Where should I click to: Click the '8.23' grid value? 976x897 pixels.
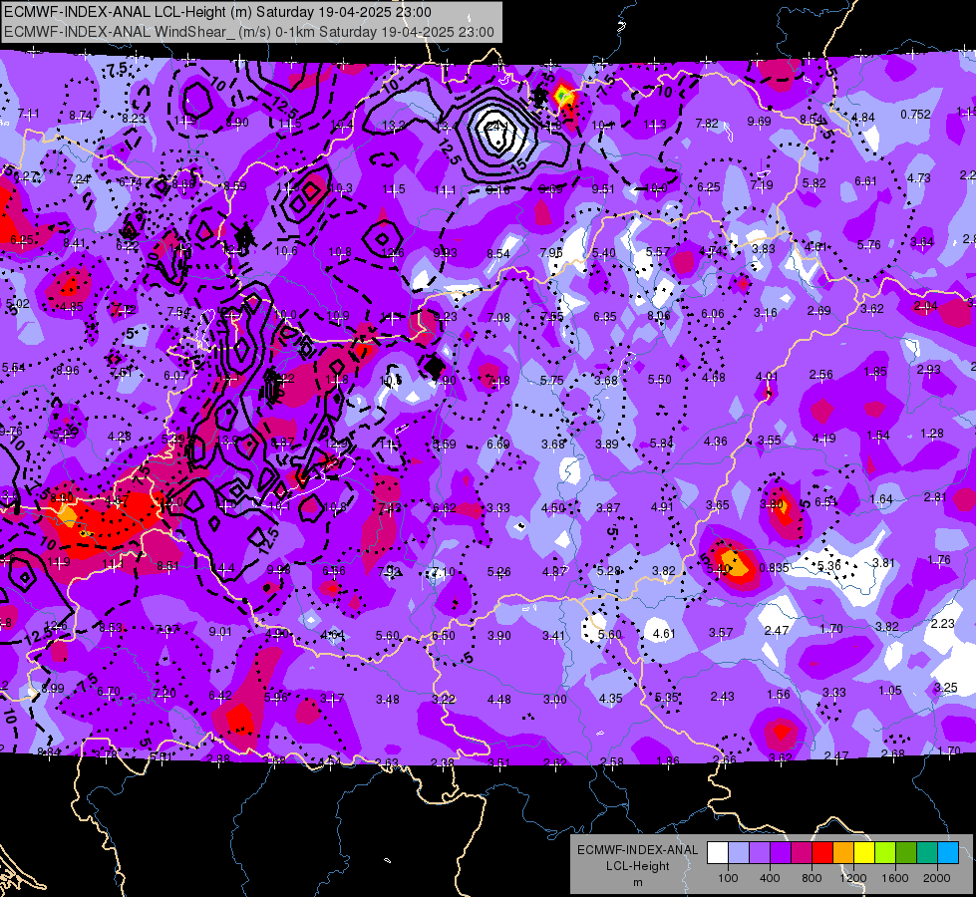[134, 119]
